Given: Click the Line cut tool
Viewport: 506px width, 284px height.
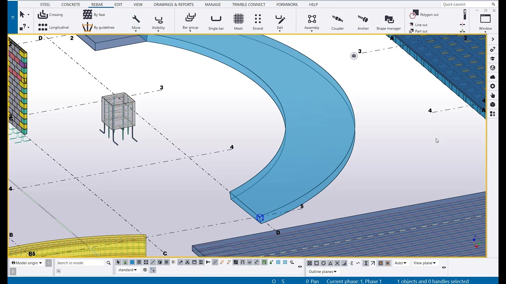Looking at the screenshot, I should coord(418,25).
